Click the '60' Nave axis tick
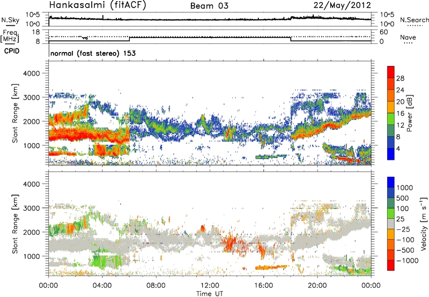 [384, 32]
